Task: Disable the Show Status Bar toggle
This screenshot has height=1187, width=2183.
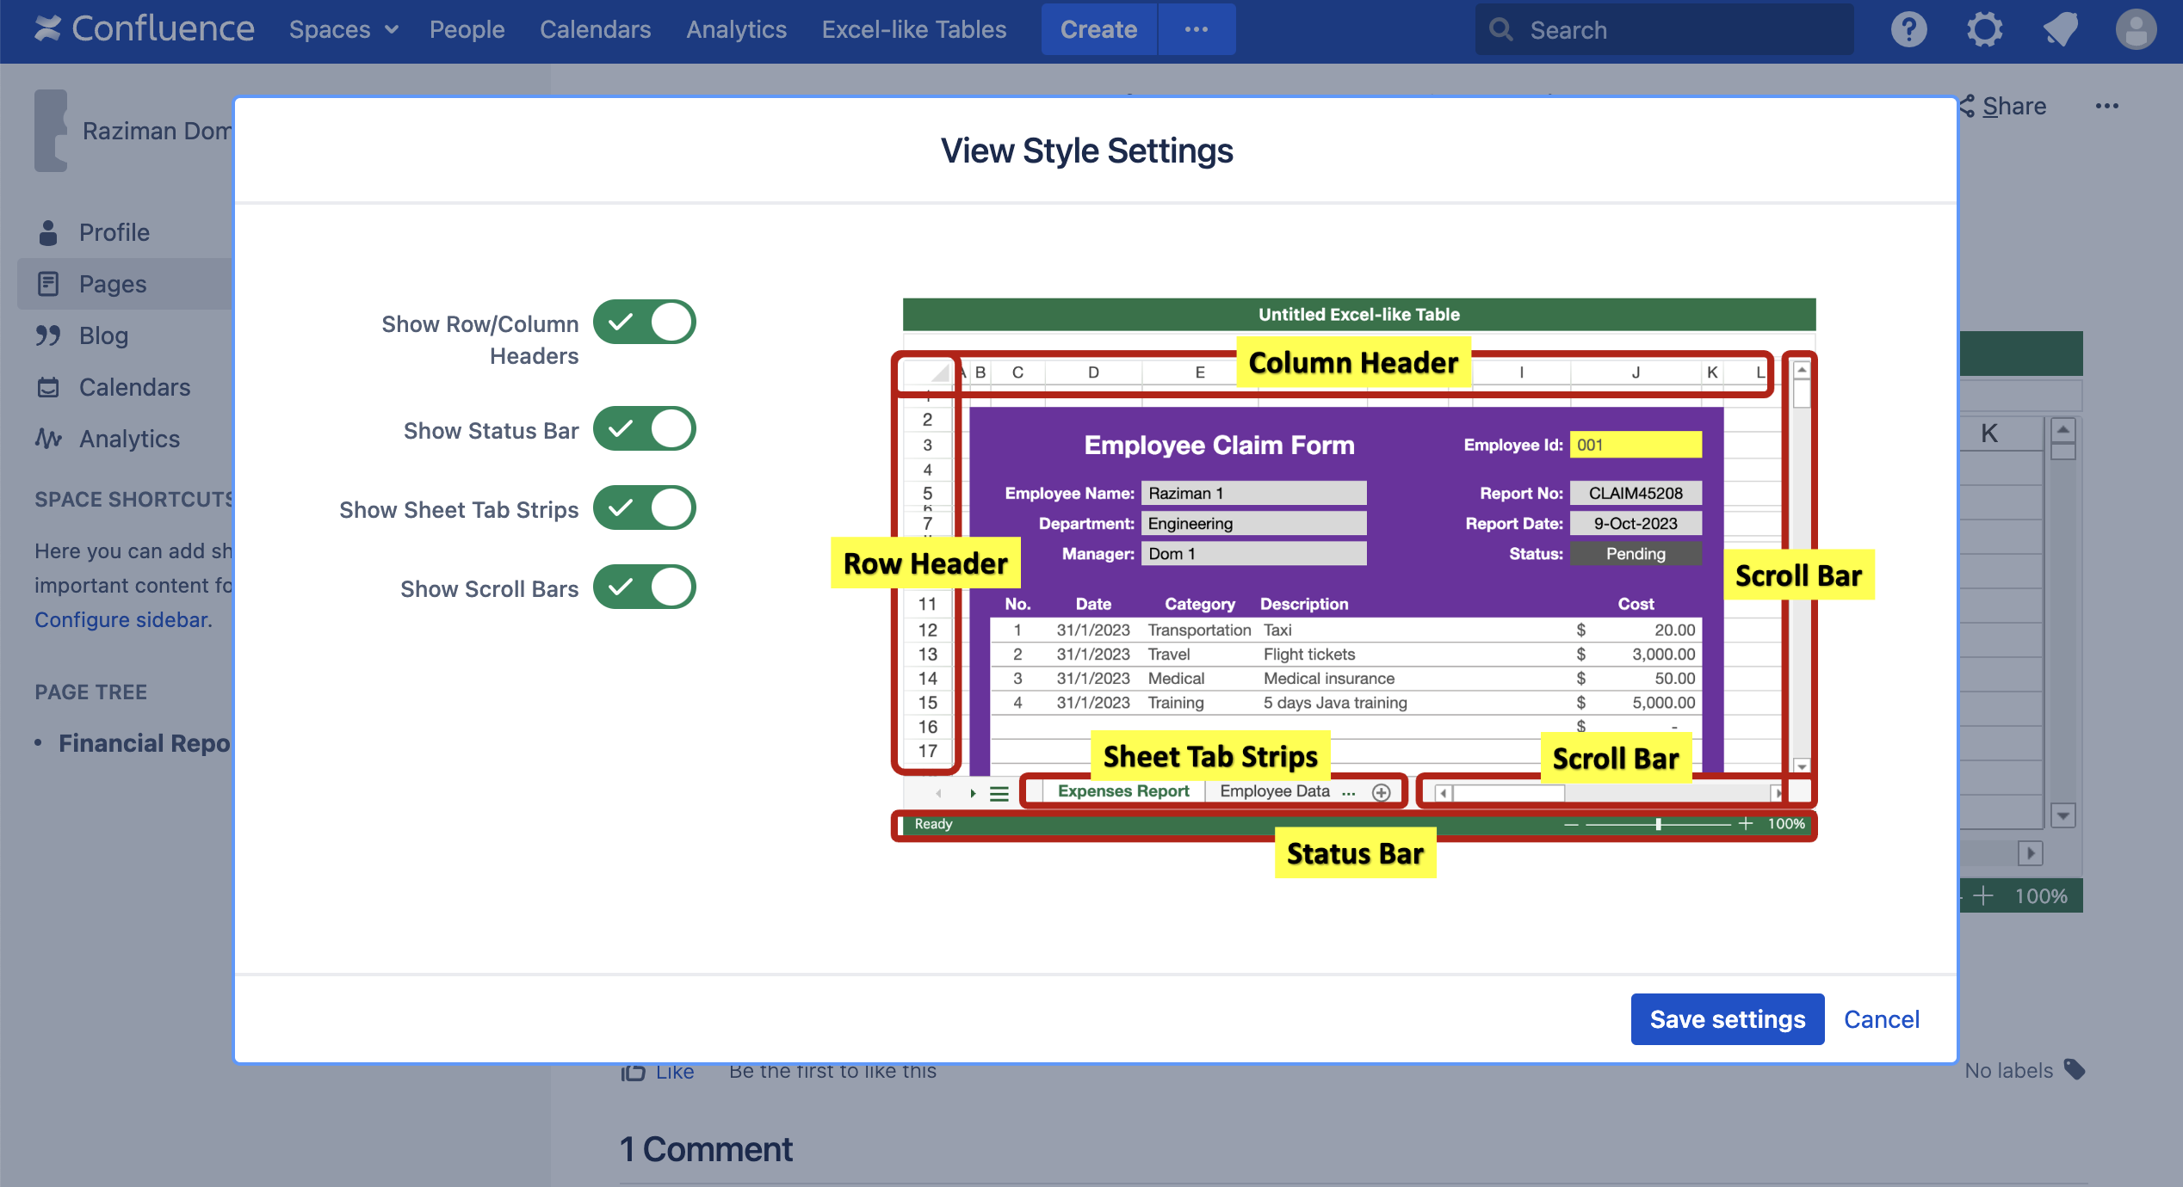Action: (644, 429)
